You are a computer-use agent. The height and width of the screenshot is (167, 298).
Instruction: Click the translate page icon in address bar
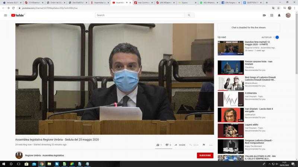pyautogui.click(x=273, y=8)
